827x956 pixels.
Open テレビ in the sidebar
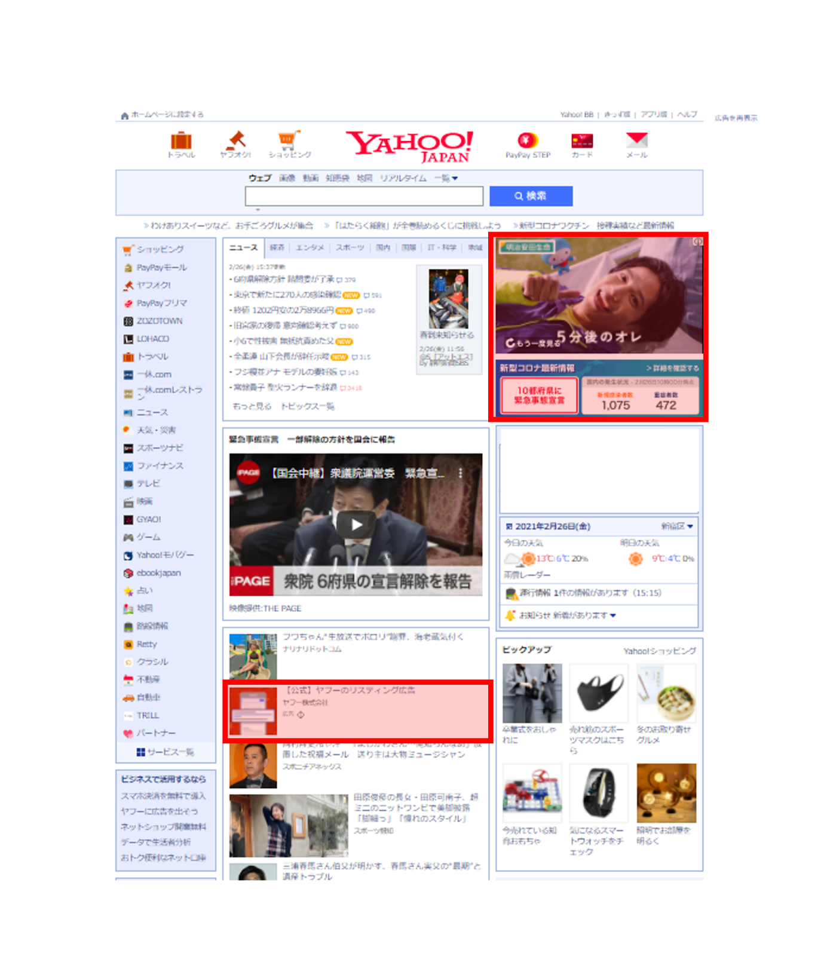coord(148,484)
